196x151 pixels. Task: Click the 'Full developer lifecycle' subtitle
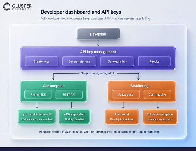[95, 18]
